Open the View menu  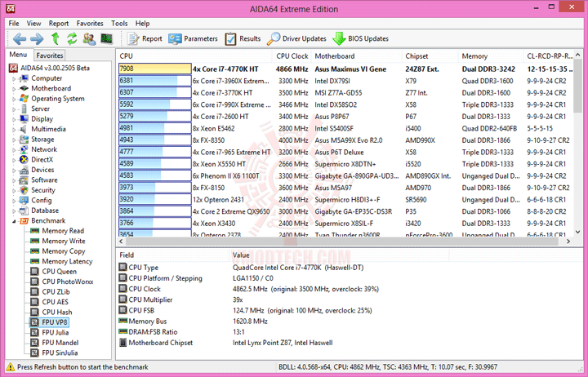(33, 23)
